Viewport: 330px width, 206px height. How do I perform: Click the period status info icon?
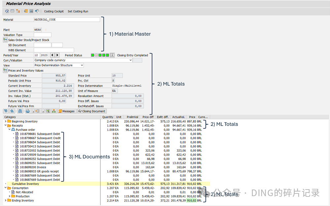point(112,55)
